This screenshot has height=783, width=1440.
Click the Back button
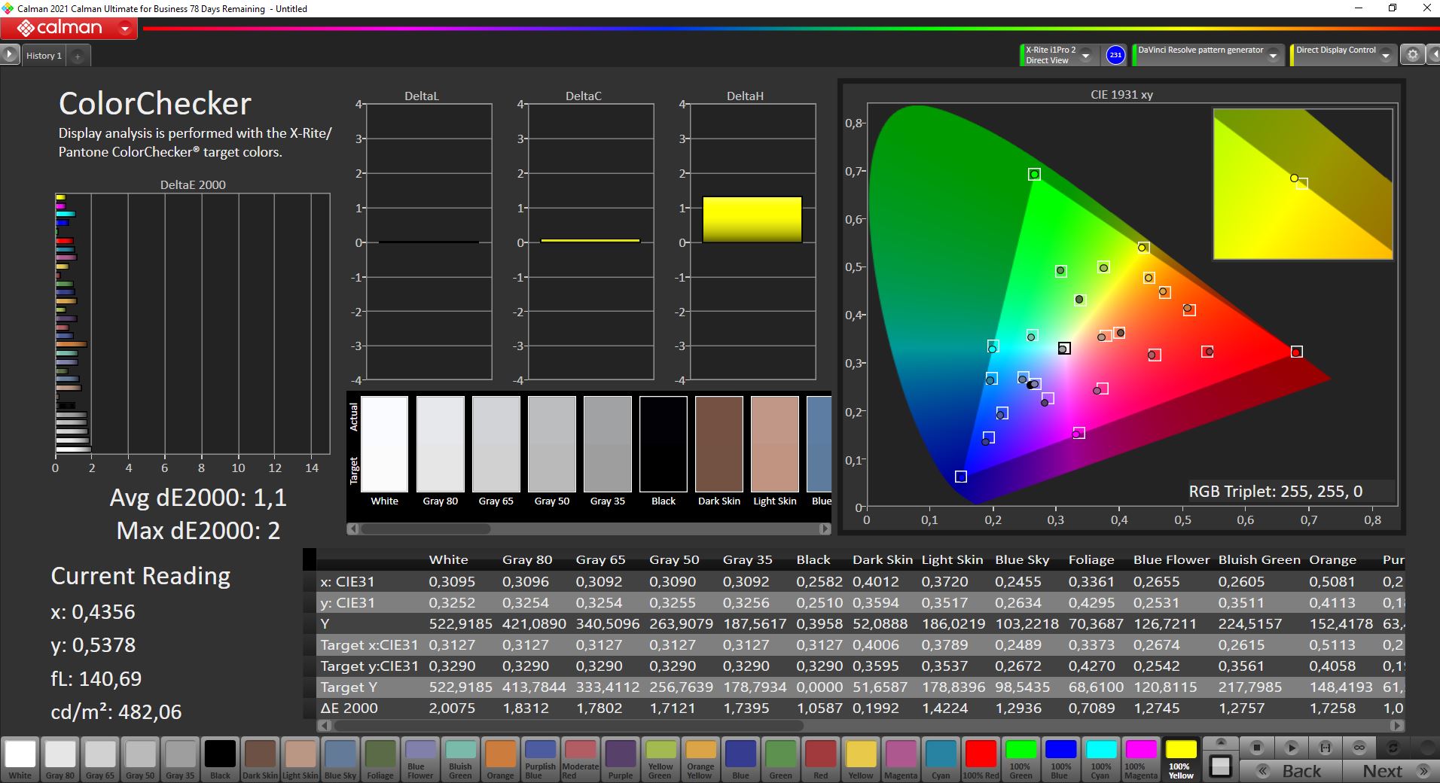click(x=1290, y=771)
